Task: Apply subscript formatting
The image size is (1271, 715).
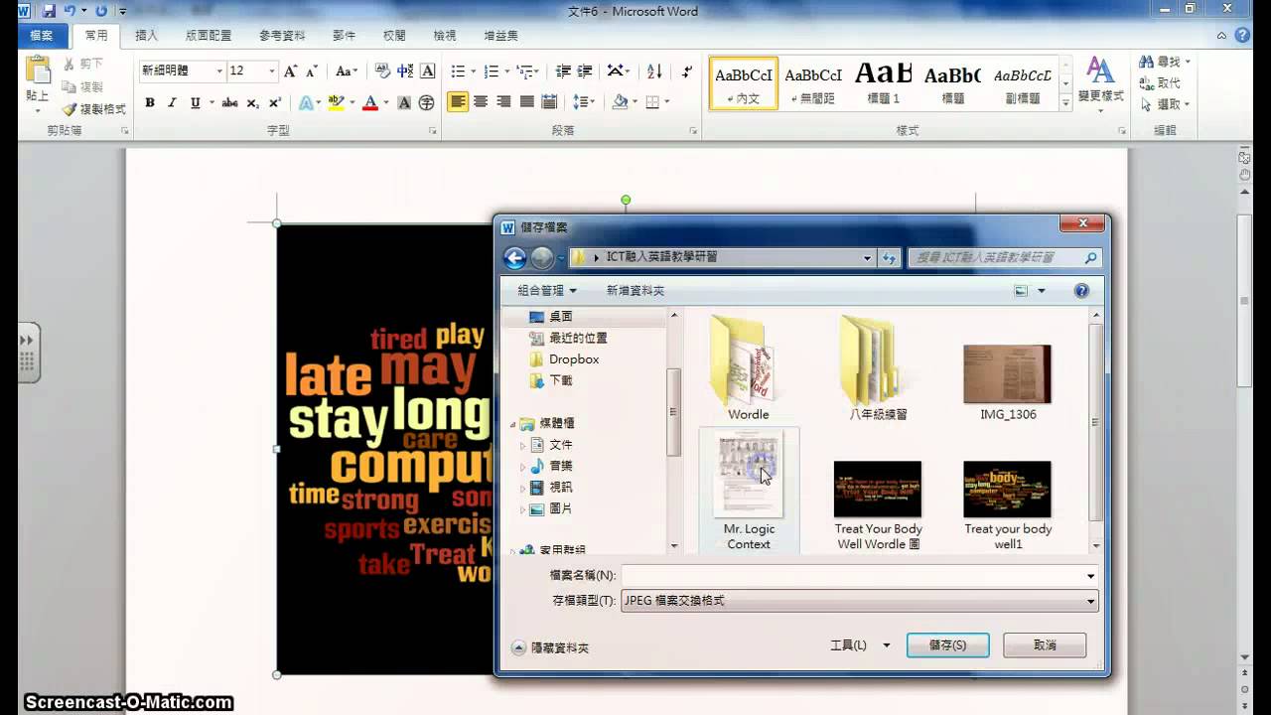Action: [252, 102]
